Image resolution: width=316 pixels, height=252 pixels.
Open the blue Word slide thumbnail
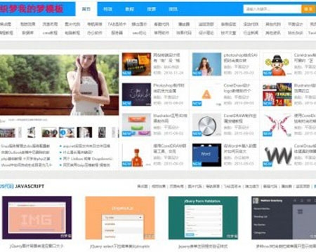[x=206, y=155]
